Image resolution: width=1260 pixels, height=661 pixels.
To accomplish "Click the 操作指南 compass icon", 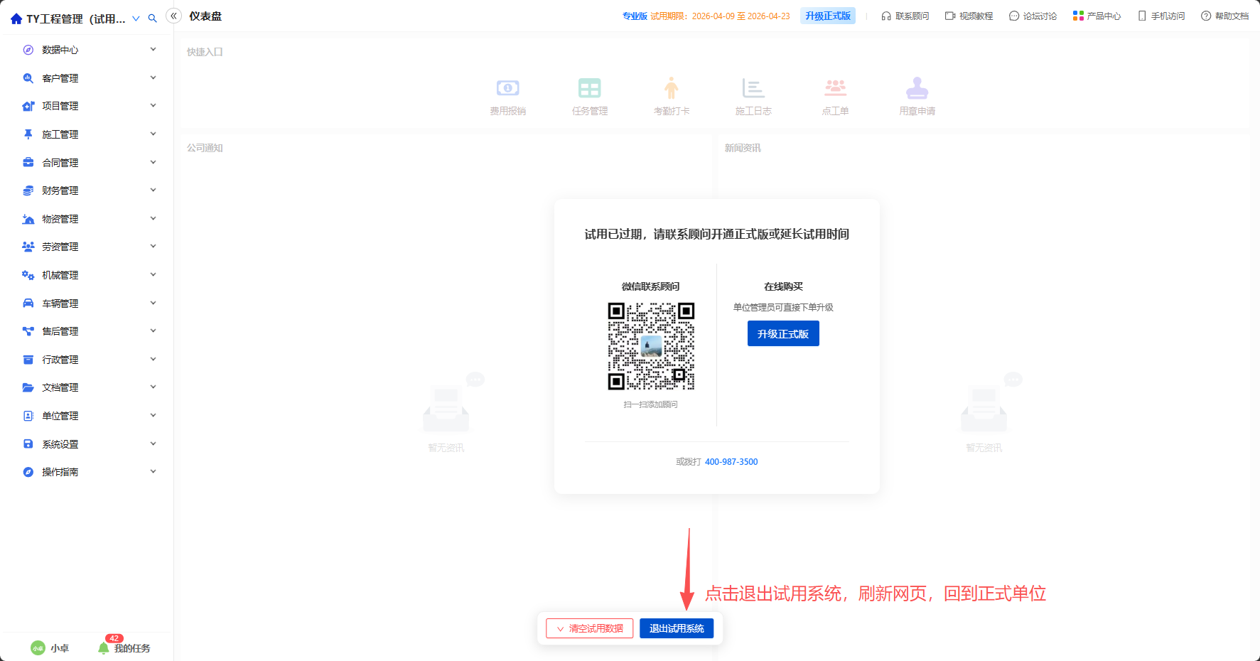I will (x=28, y=472).
